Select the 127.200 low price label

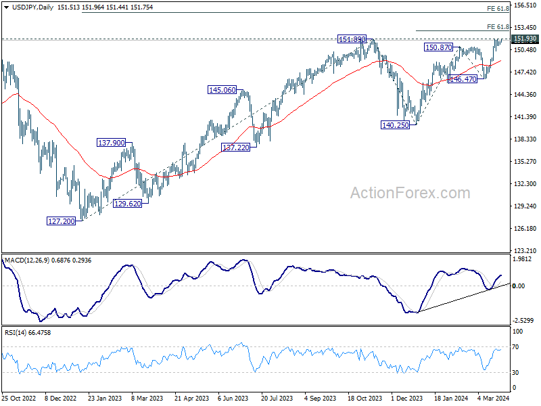[x=61, y=221]
